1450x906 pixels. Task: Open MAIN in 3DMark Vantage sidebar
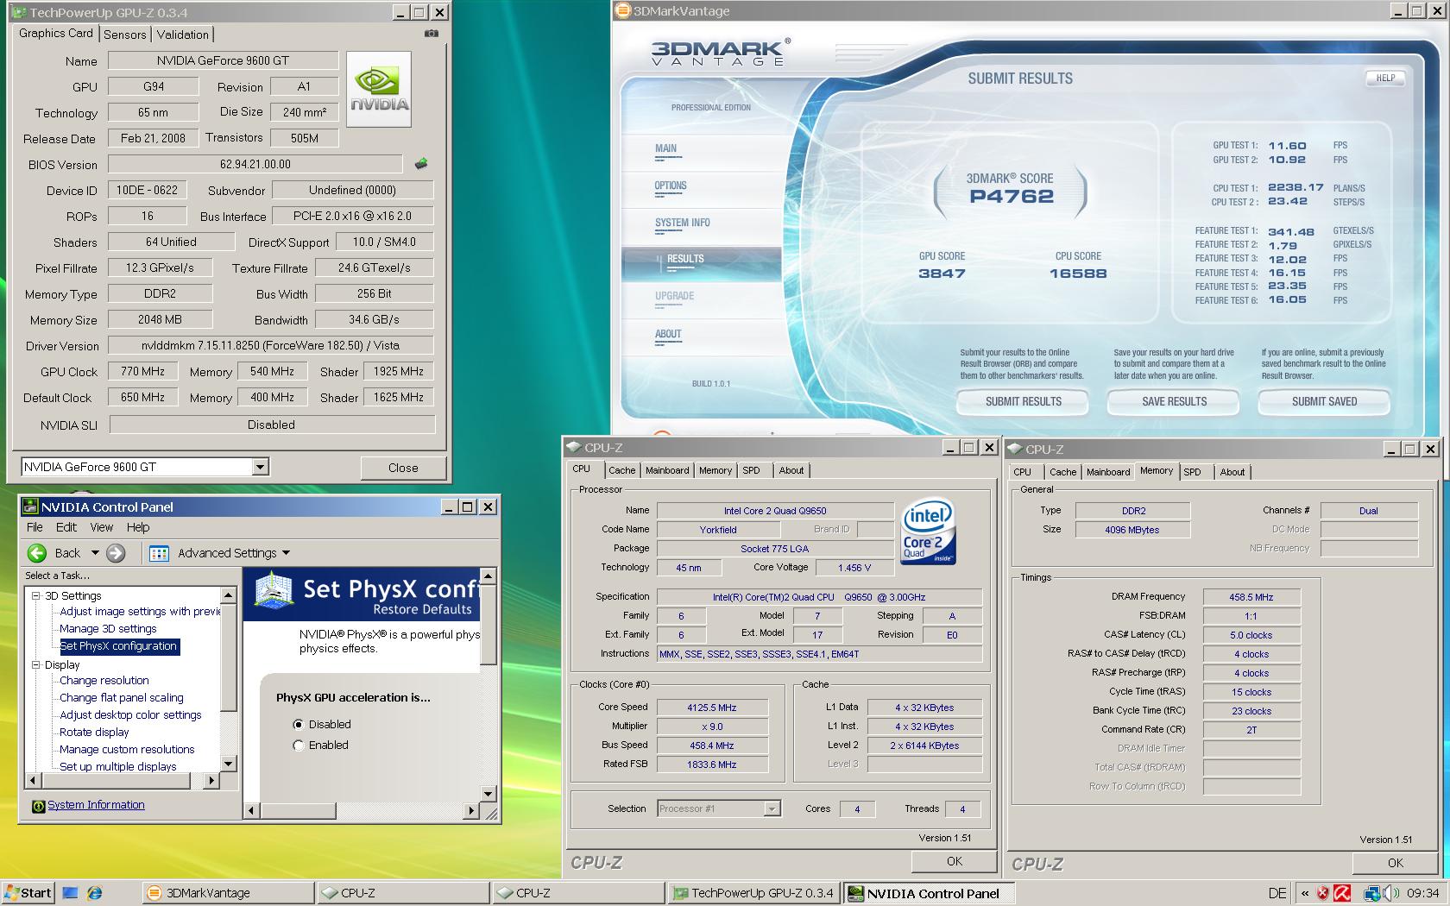tap(665, 149)
